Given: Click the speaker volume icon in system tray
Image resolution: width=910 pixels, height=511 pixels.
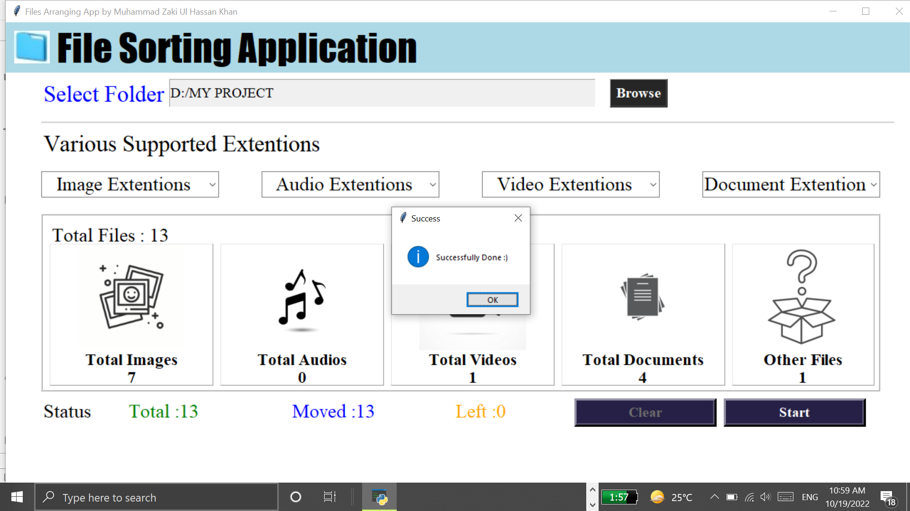Looking at the screenshot, I should click(765, 497).
